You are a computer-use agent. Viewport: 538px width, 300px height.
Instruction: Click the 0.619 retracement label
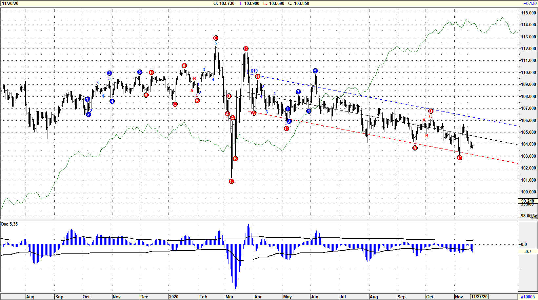pos(252,71)
